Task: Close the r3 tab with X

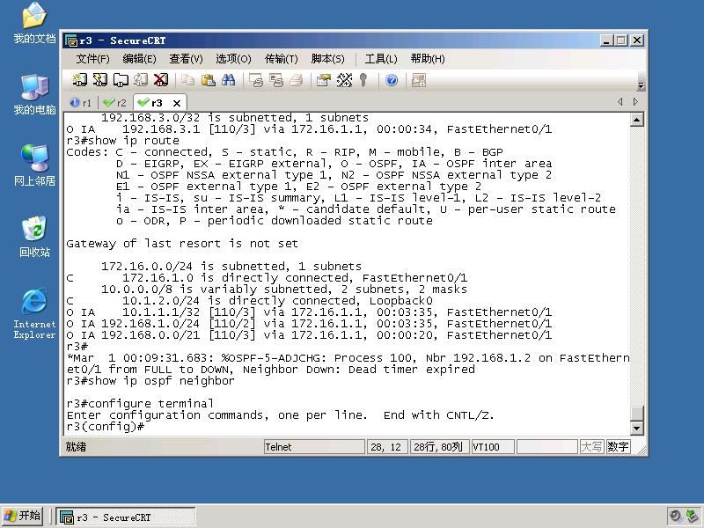Action: click(177, 103)
